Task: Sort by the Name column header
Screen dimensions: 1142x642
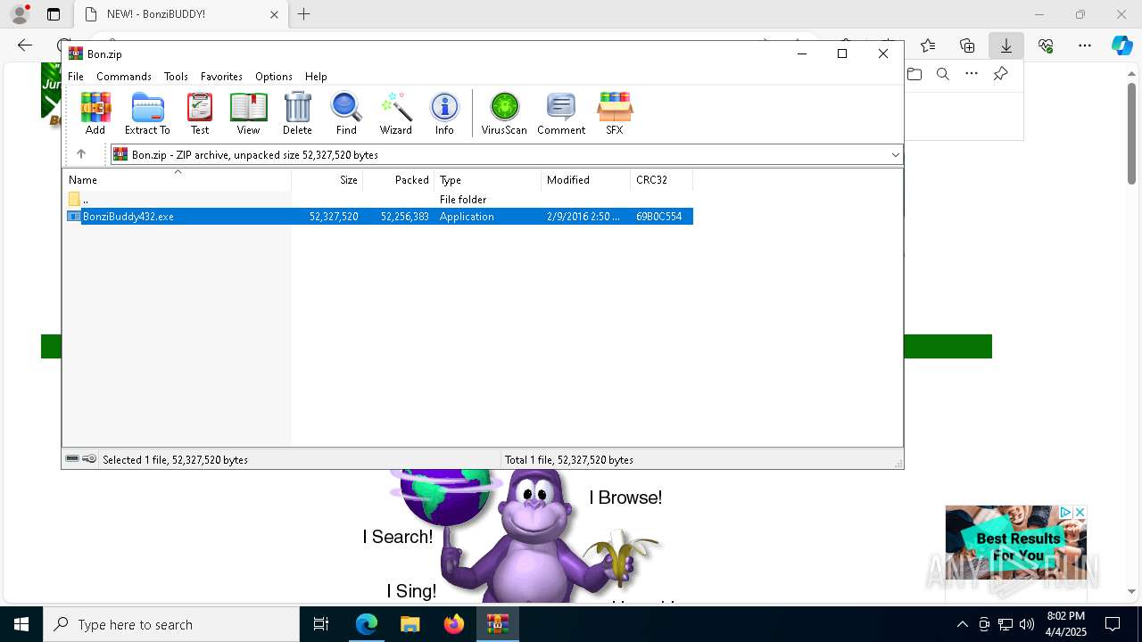Action: pyautogui.click(x=177, y=180)
